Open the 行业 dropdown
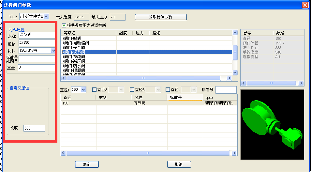This screenshot has height=172, width=311. point(46,16)
